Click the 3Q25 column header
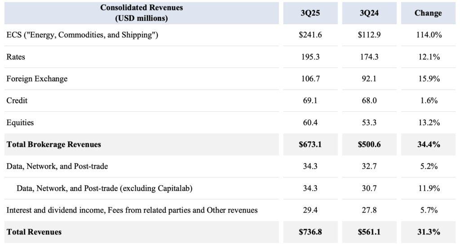The height and width of the screenshot is (244, 460). point(310,13)
